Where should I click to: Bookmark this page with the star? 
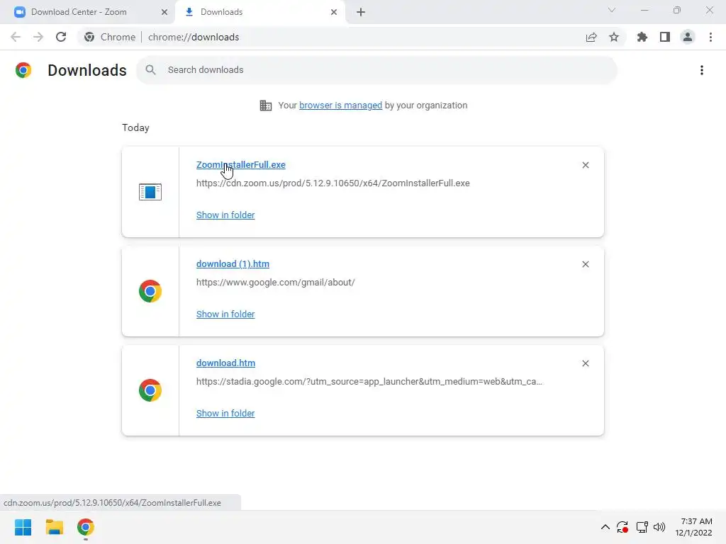pos(614,37)
